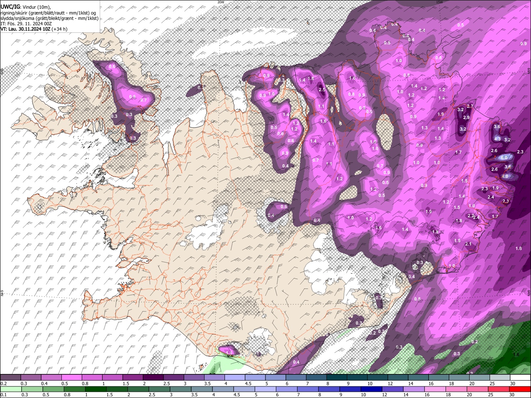Select the '4.3' precipitation value on the map

tap(497, 139)
